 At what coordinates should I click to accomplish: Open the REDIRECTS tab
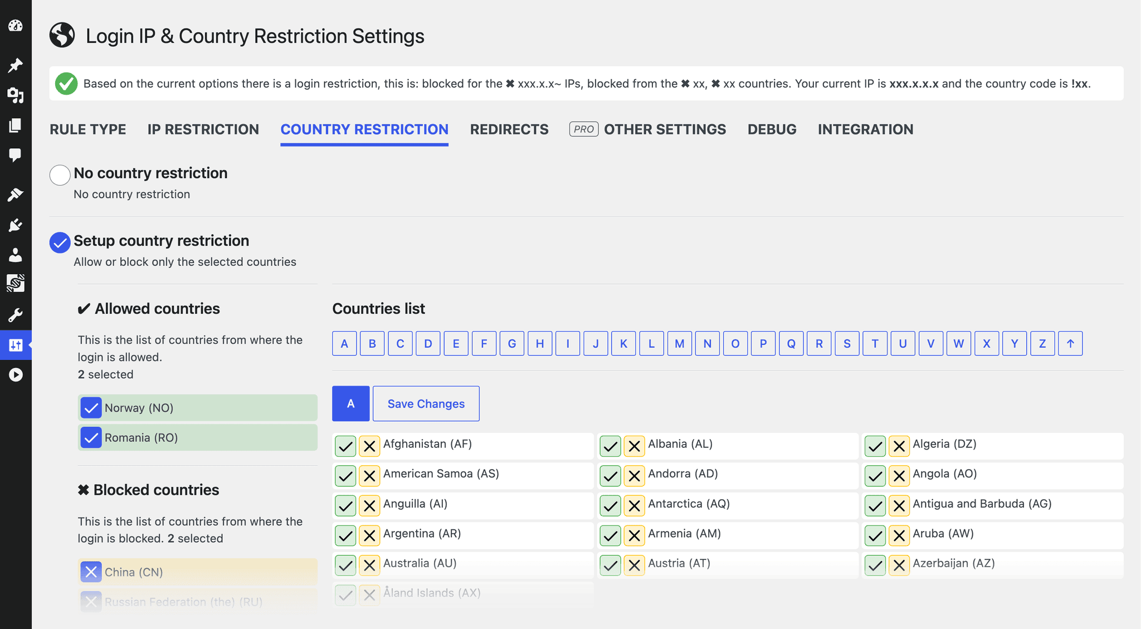tap(509, 129)
